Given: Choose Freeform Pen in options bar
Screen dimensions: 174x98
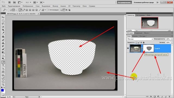Looking at the screenshot, I should (24, 10).
